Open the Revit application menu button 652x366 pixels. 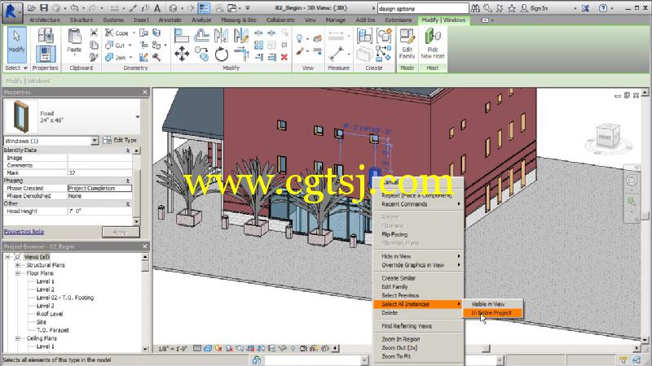coord(11,11)
